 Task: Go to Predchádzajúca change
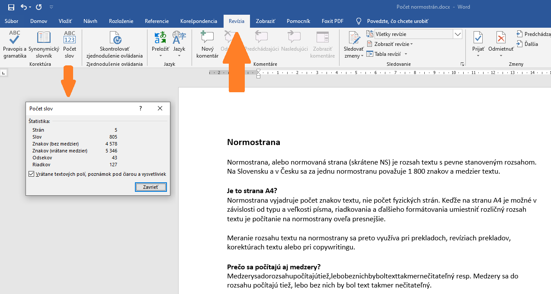coord(534,34)
